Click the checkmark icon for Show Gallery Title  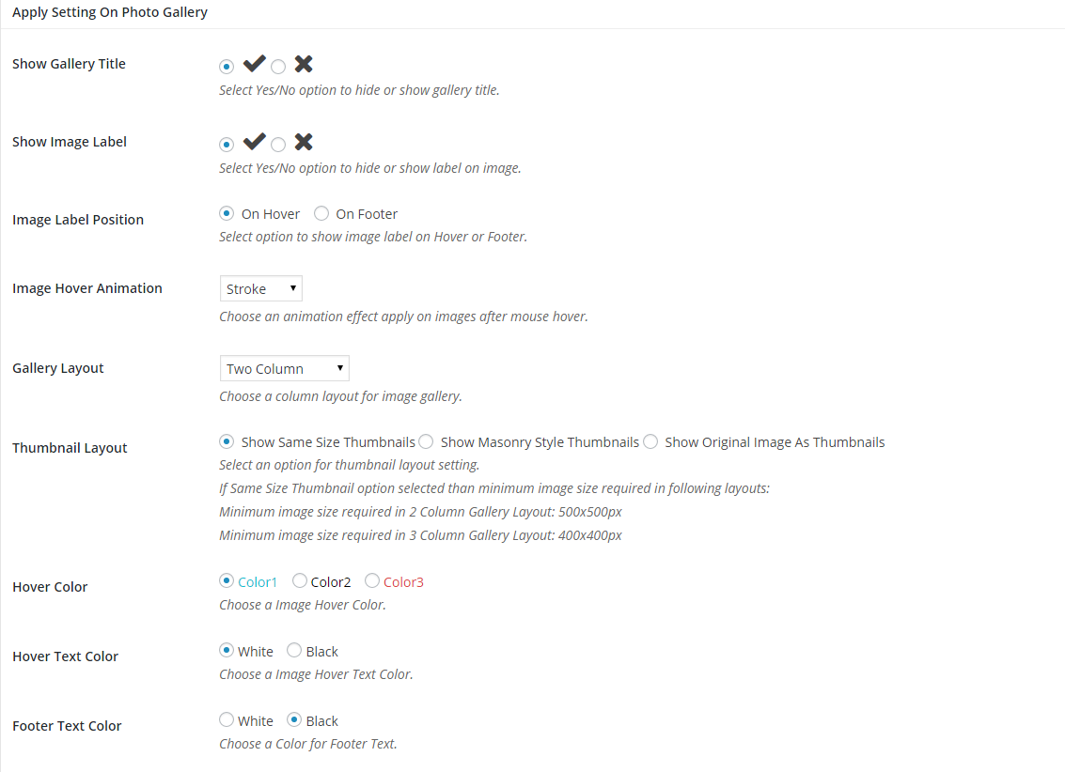pos(254,64)
